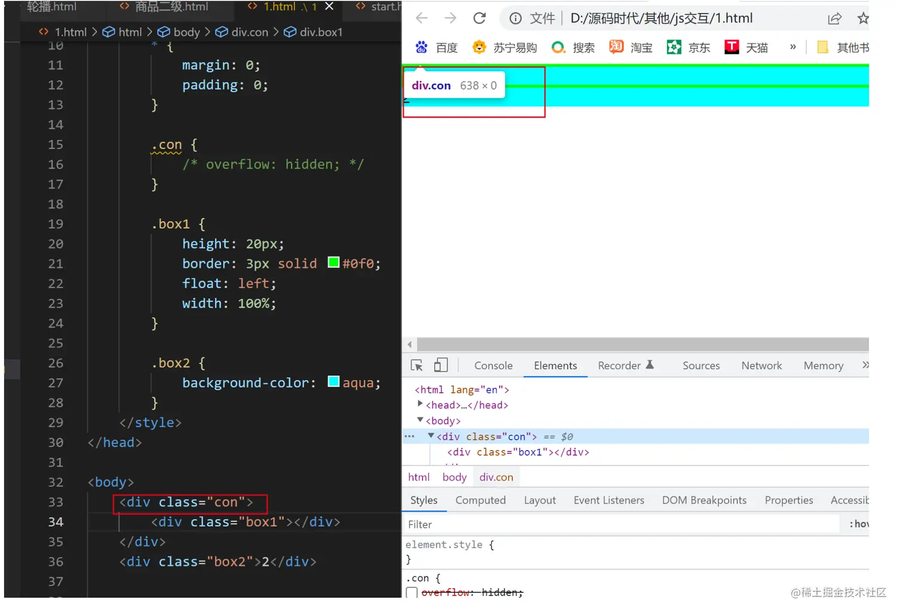Select html lang en node in DOM
This screenshot has width=903, height=615.
pos(462,390)
